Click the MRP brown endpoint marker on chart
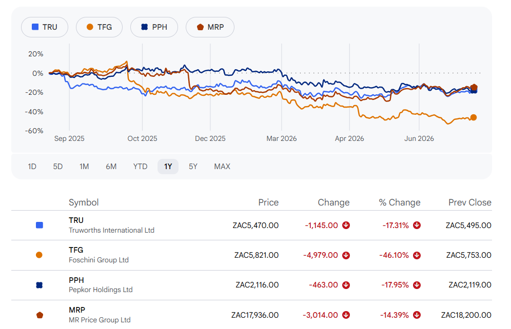The width and height of the screenshot is (511, 329). pyautogui.click(x=474, y=87)
